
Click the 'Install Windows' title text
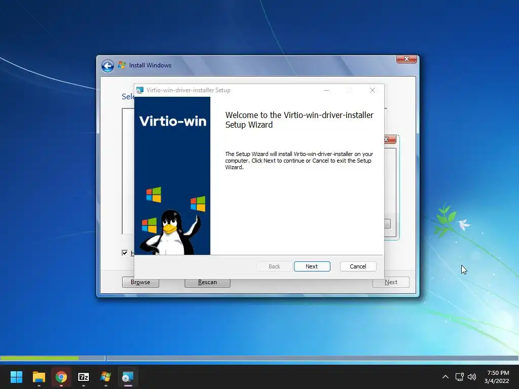pyautogui.click(x=150, y=65)
